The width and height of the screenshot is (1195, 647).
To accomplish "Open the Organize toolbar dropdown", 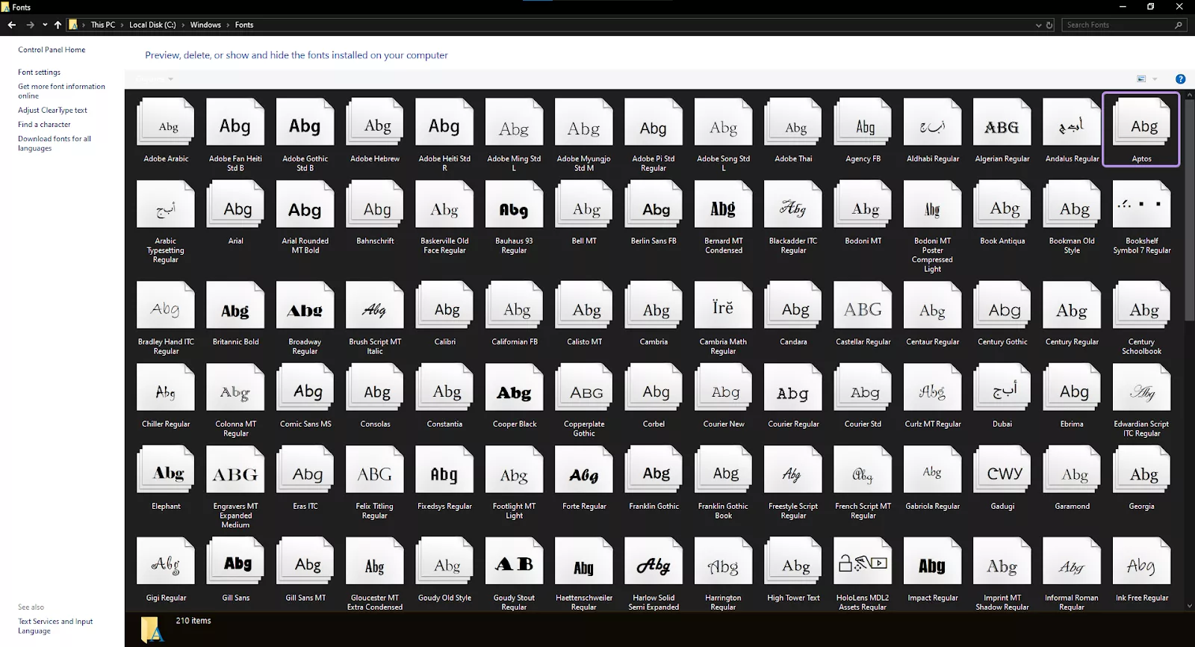I will point(154,79).
